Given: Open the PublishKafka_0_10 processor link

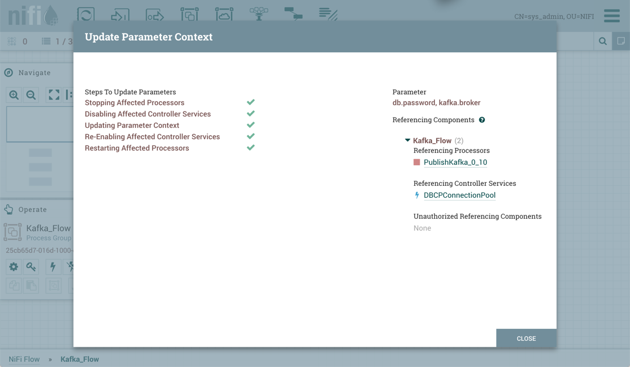Looking at the screenshot, I should [455, 162].
